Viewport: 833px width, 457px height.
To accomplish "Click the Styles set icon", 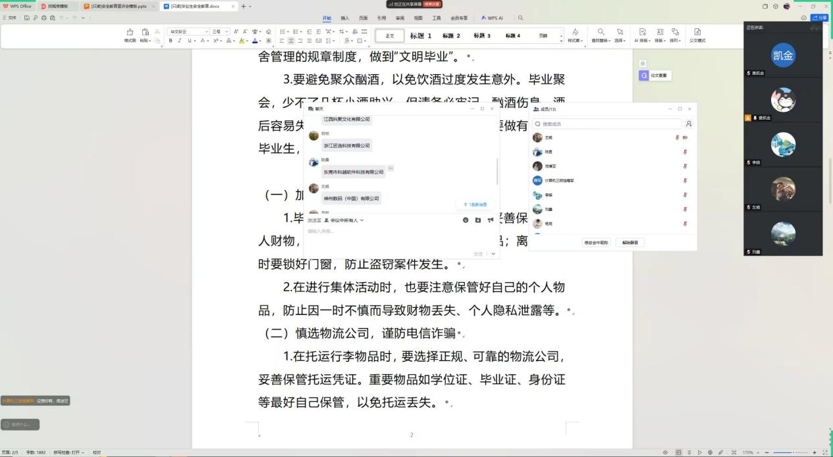I will [x=575, y=36].
